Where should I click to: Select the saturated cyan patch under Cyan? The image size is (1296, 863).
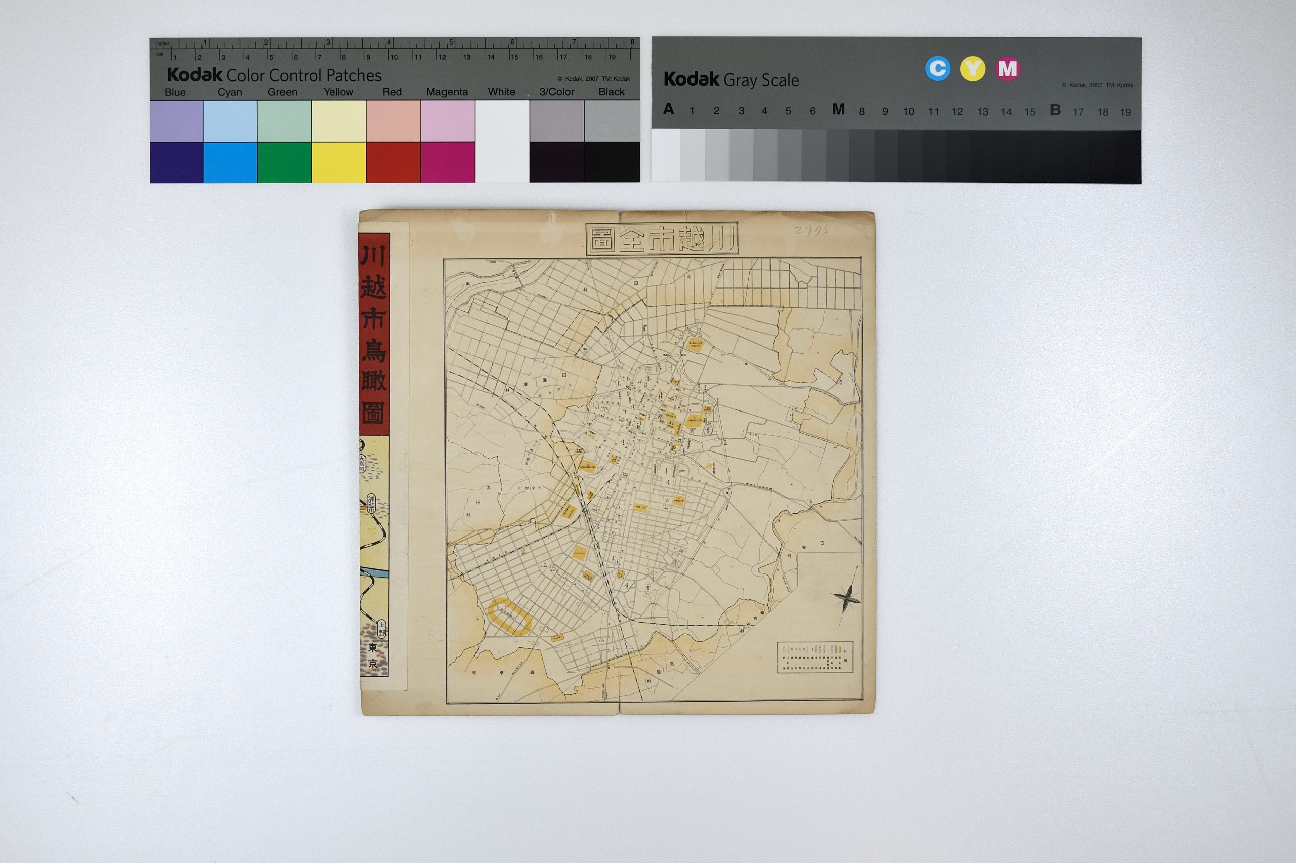point(230,162)
